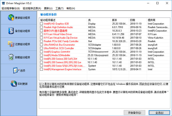This screenshot has height=116, width=172.
Task: Click the Driver Magician title bar app icon
Action: (3, 3)
